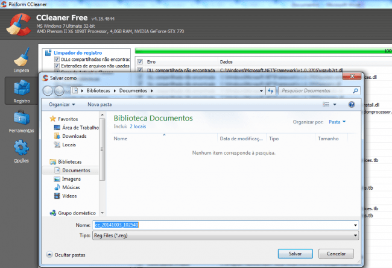The width and height of the screenshot is (392, 268).
Task: Select Grupo doméstico homegroup
Action: point(73,213)
